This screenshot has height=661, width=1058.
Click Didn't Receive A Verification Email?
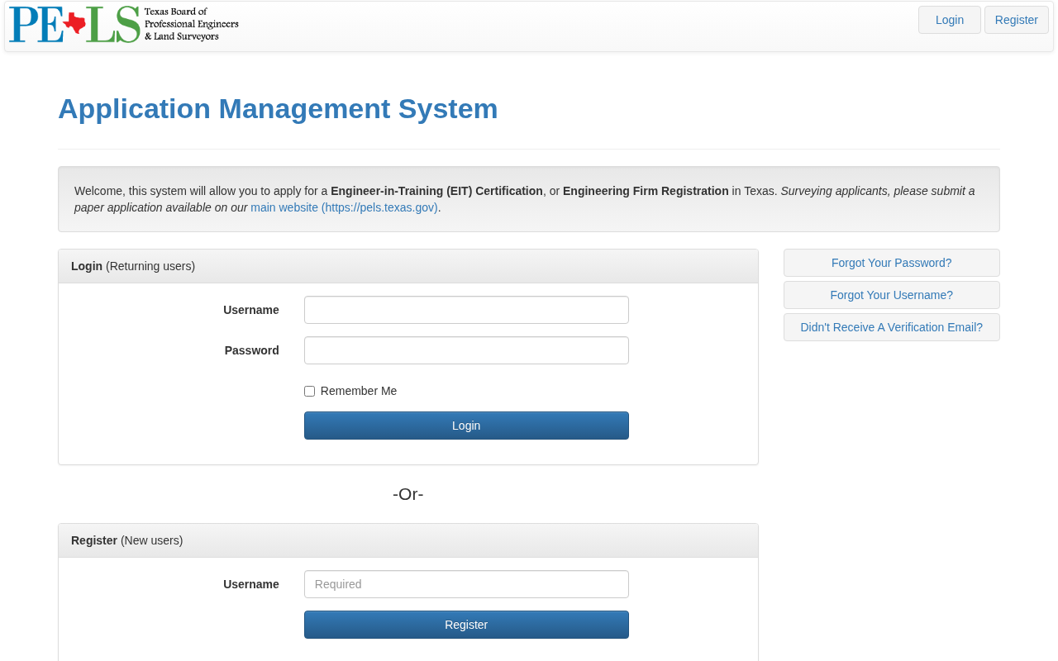891,327
